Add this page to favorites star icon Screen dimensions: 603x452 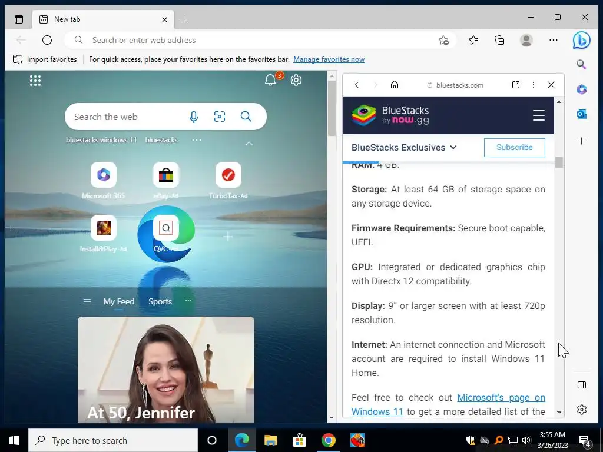[444, 41]
